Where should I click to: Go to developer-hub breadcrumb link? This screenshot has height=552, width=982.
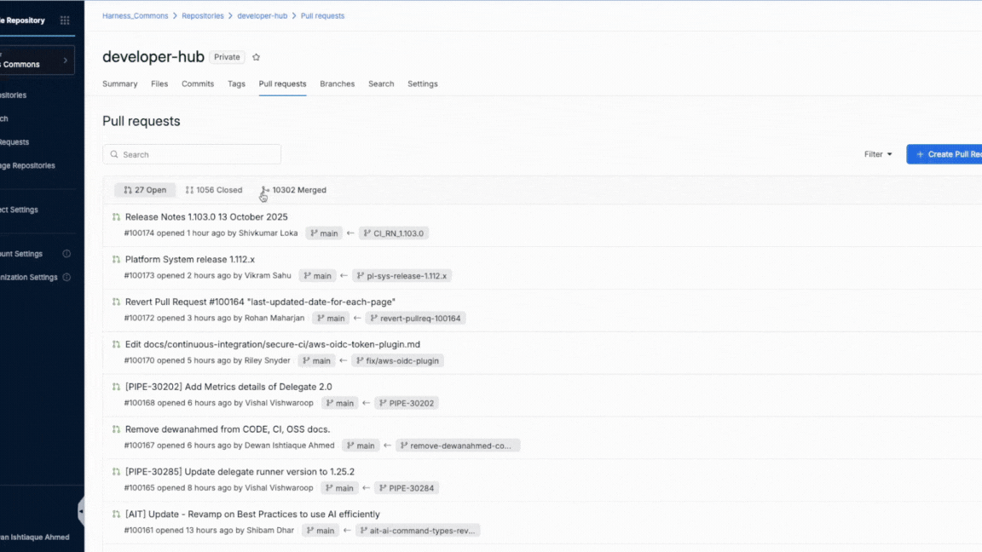click(x=262, y=16)
